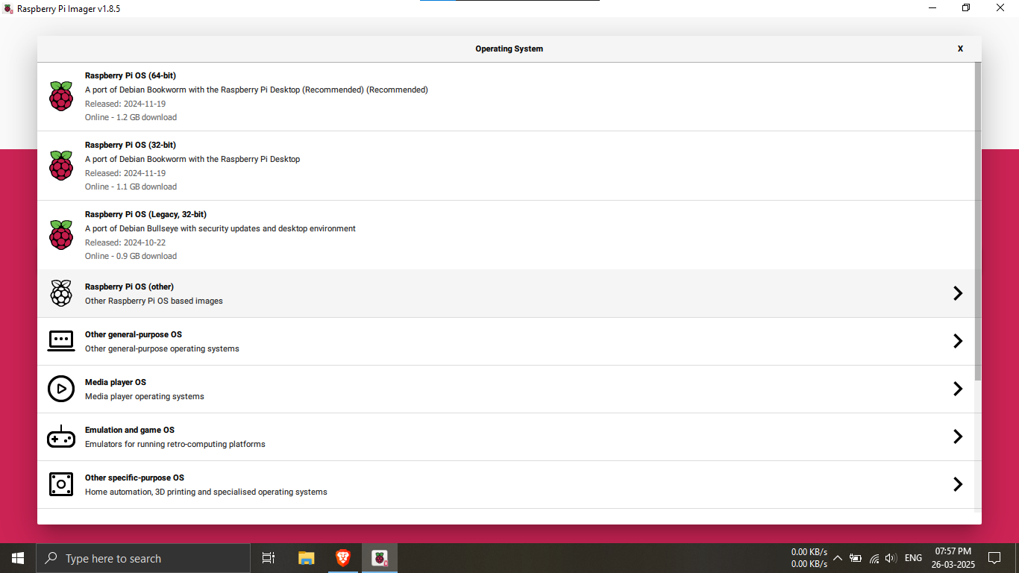This screenshot has height=573, width=1019.
Task: Click the Raspberry Pi OS (32-bit) raspberry icon
Action: (x=61, y=166)
